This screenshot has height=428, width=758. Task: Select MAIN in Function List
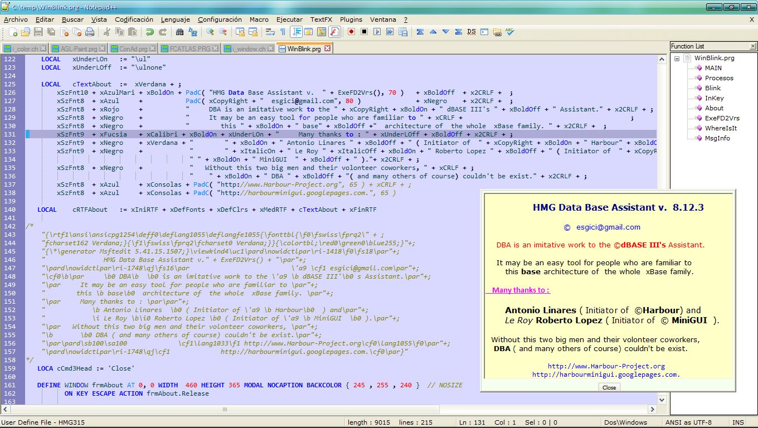click(713, 68)
